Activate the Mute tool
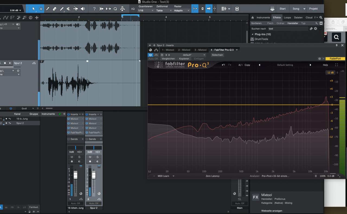This screenshot has width=347, height=214. tap(69, 9)
